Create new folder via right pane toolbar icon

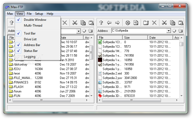146,23
